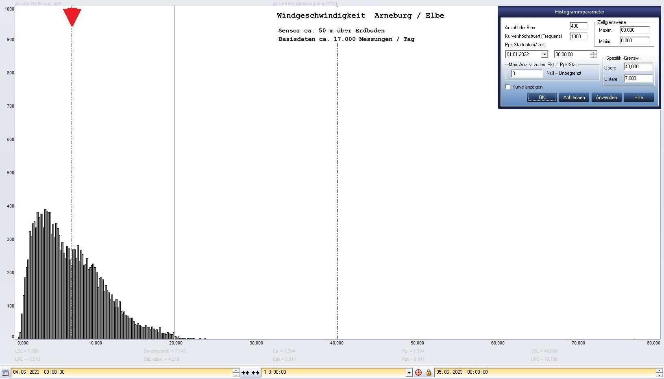
Task: Click the calendar icon beside start date
Action: pos(5,372)
